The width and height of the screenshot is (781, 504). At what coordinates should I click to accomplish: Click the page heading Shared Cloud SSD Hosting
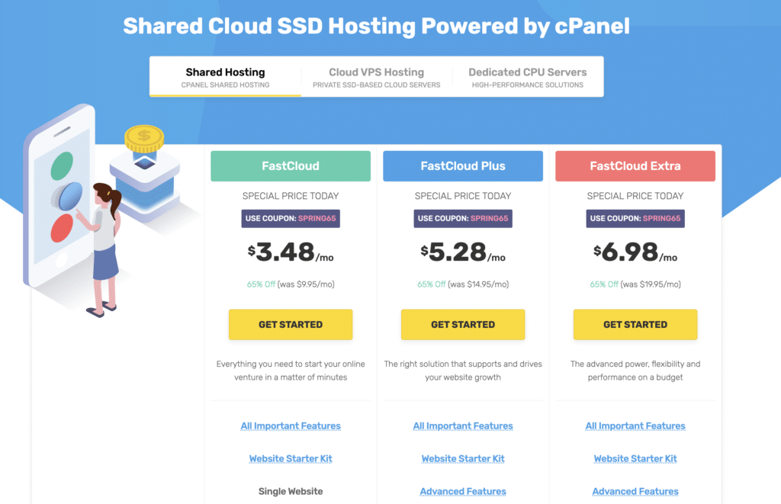[376, 26]
